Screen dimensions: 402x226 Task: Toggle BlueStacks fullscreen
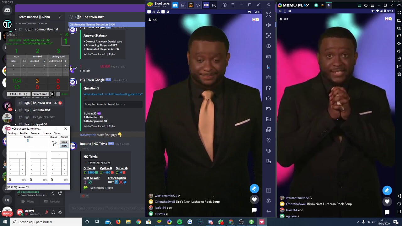tap(269, 15)
